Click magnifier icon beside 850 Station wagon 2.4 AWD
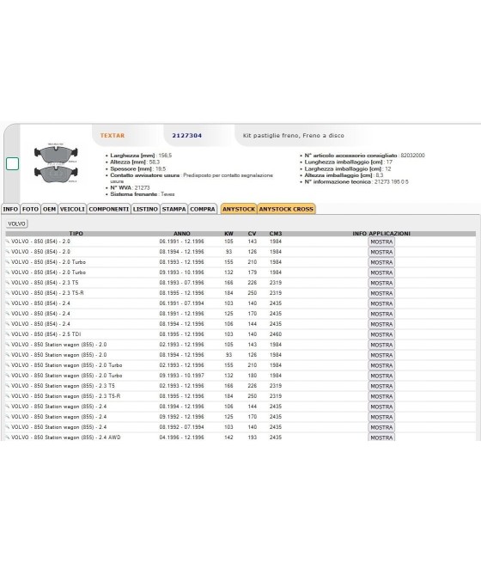This screenshot has width=481, height=563. click(7, 437)
